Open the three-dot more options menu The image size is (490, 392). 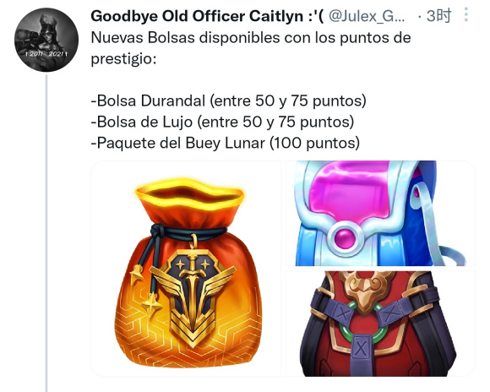[465, 14]
